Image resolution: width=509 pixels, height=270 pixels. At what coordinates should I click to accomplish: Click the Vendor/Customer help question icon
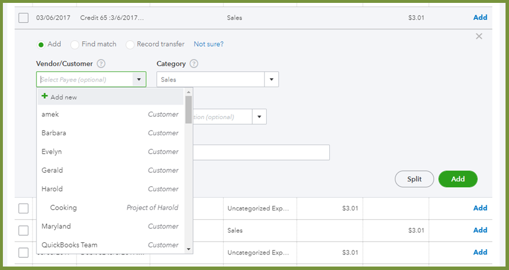[x=101, y=64]
